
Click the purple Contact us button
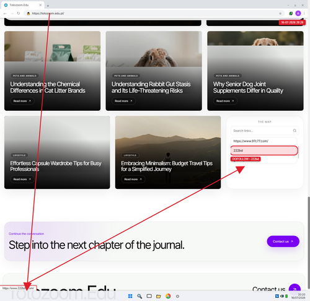point(283,242)
